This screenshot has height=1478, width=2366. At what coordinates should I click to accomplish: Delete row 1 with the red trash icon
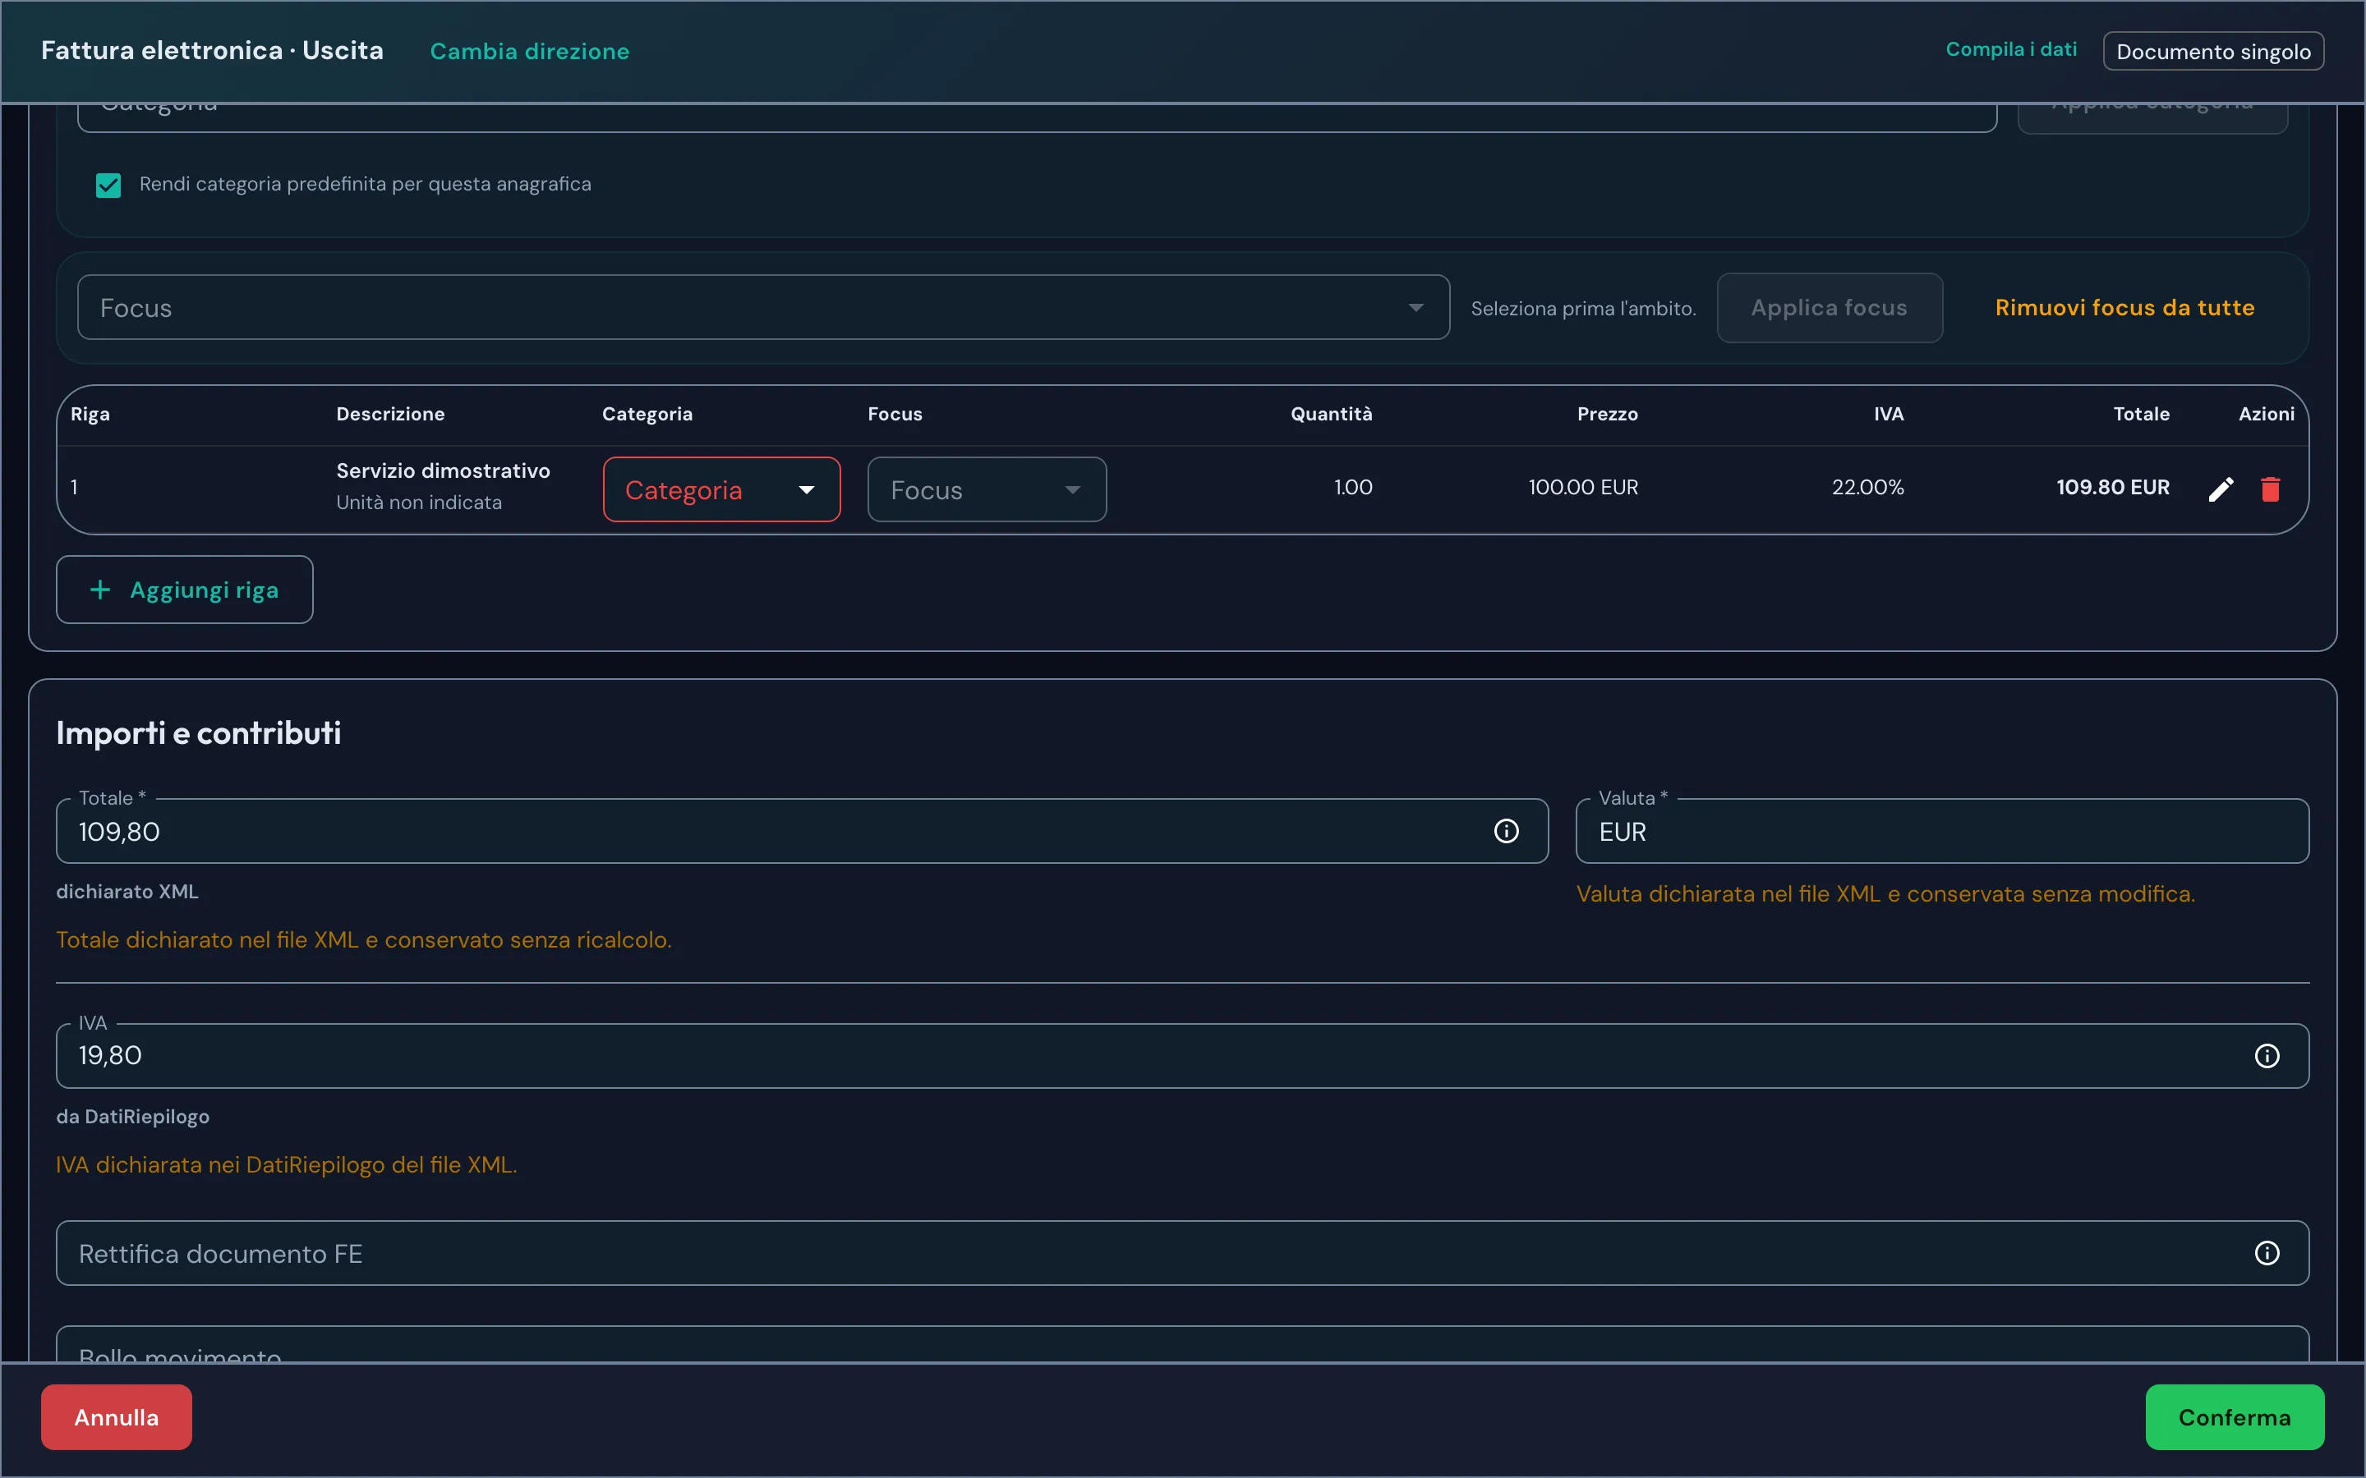coord(2270,489)
